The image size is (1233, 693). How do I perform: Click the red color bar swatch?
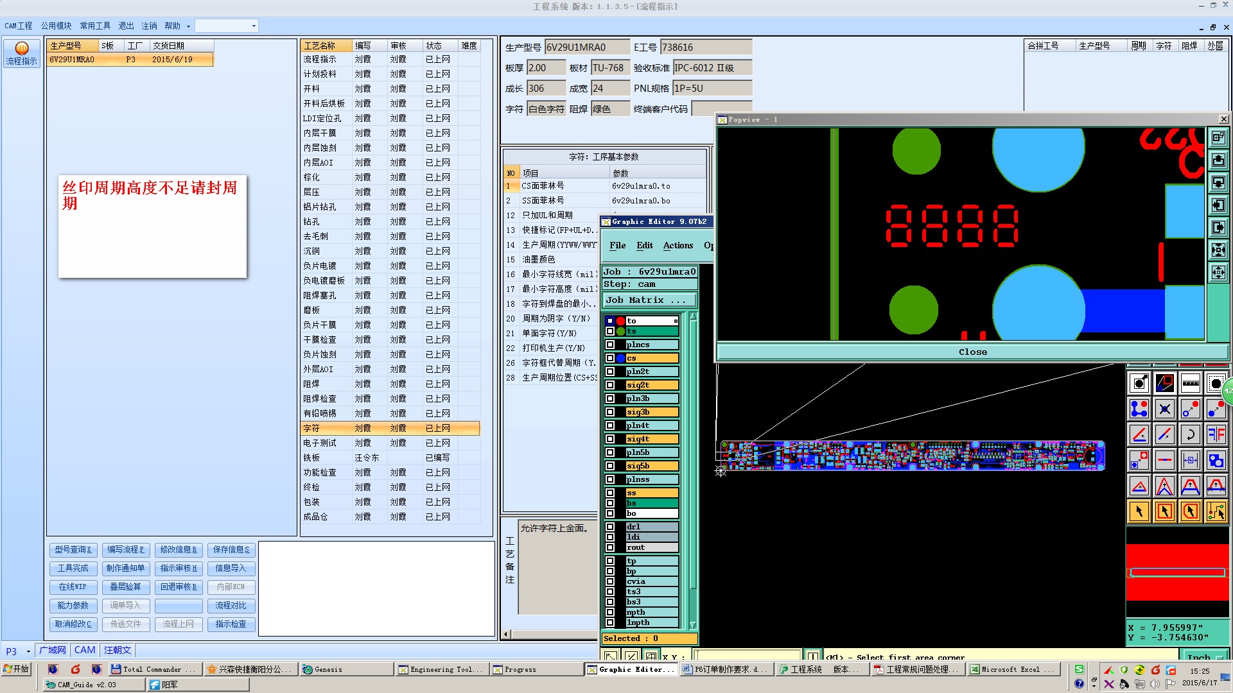click(1176, 554)
